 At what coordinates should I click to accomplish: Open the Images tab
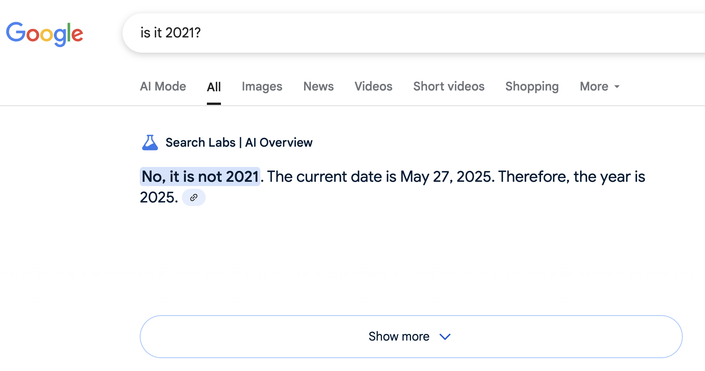click(262, 86)
